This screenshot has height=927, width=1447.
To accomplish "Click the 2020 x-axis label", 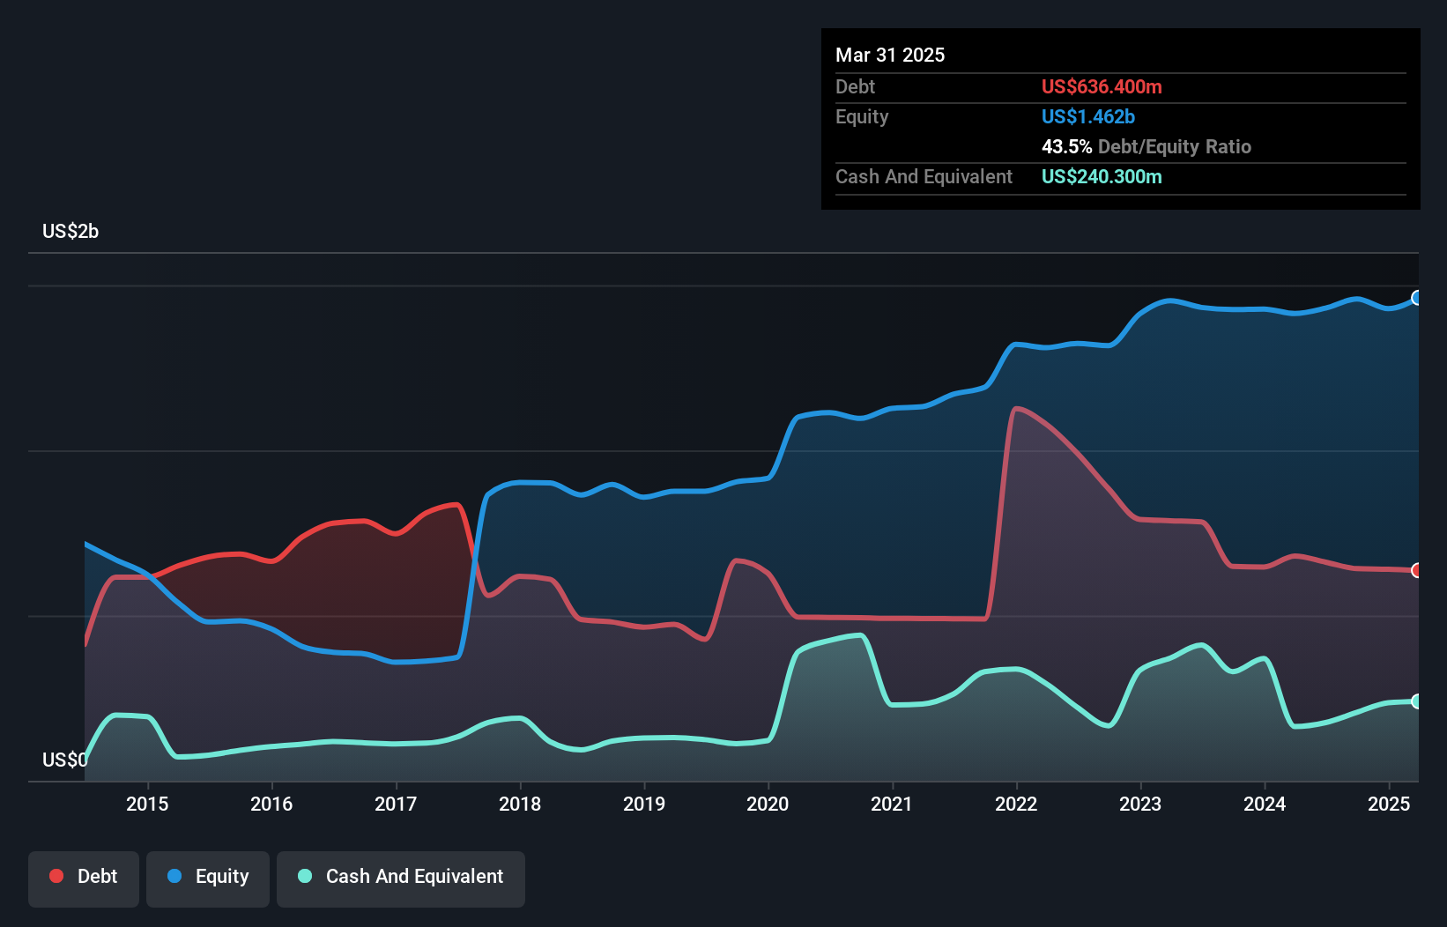I will tap(768, 804).
